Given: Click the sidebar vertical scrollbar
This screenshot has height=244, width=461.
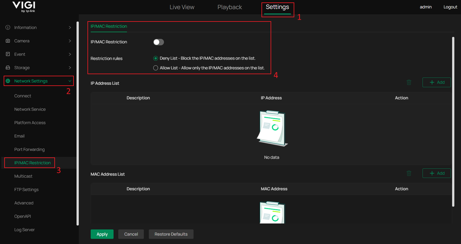Looking at the screenshot, I should (77, 123).
